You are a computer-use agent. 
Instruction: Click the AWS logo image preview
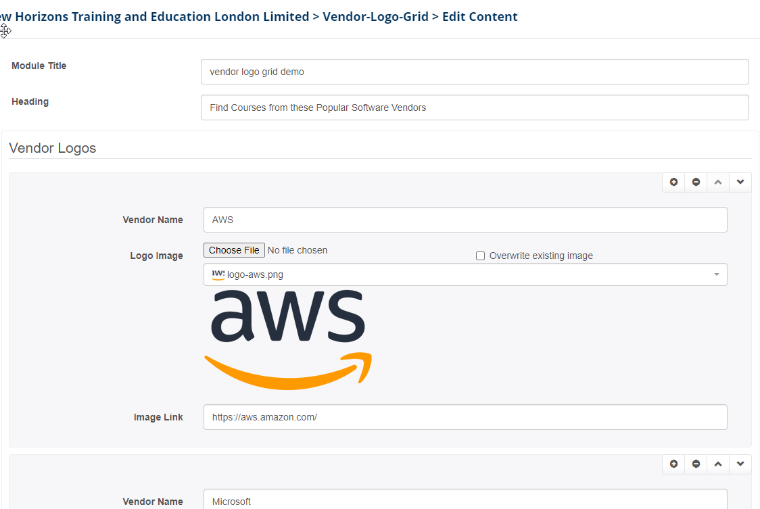point(288,339)
